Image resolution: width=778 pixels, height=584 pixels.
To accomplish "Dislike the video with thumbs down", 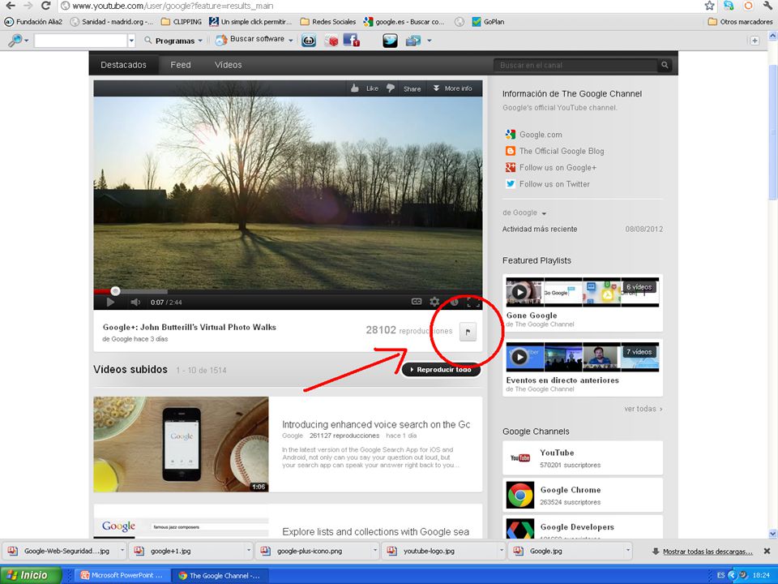I will coord(391,88).
